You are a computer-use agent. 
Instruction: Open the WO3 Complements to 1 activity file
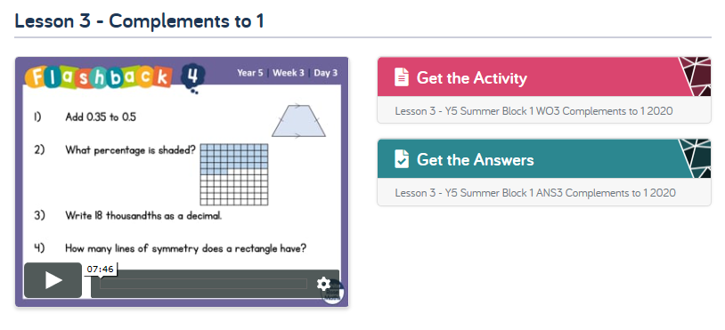click(x=534, y=111)
